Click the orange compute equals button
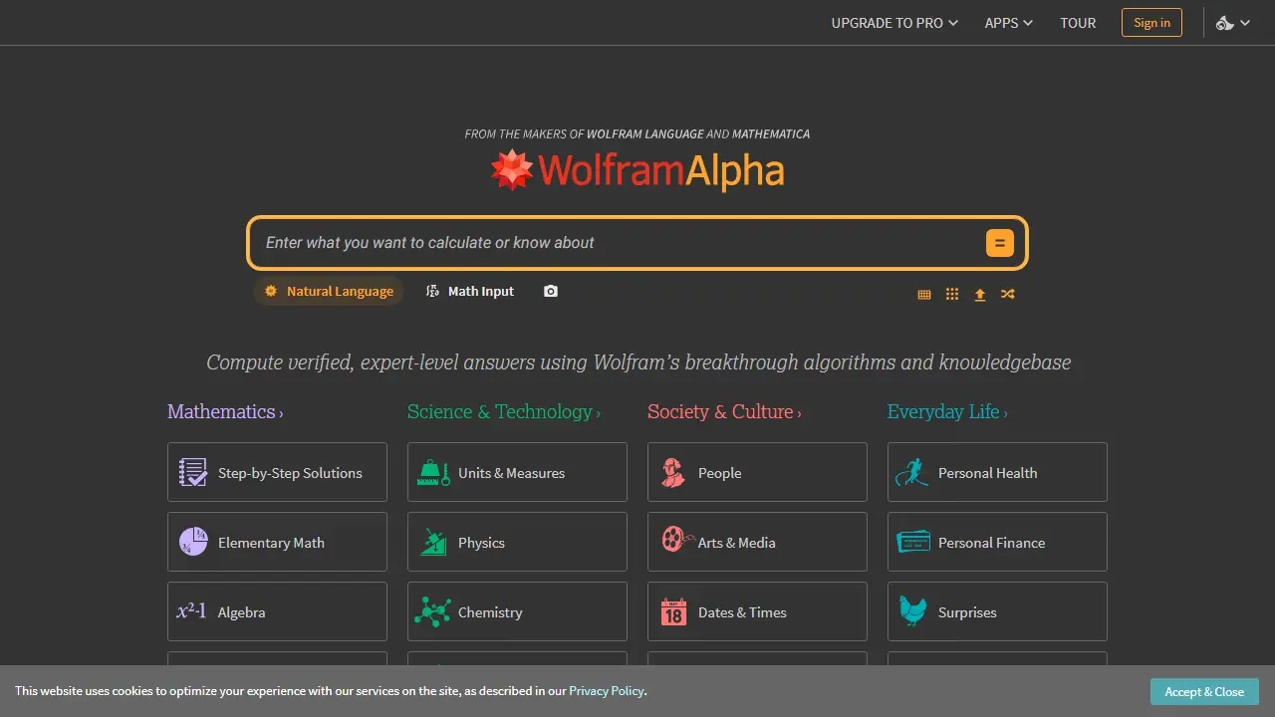 [x=999, y=243]
